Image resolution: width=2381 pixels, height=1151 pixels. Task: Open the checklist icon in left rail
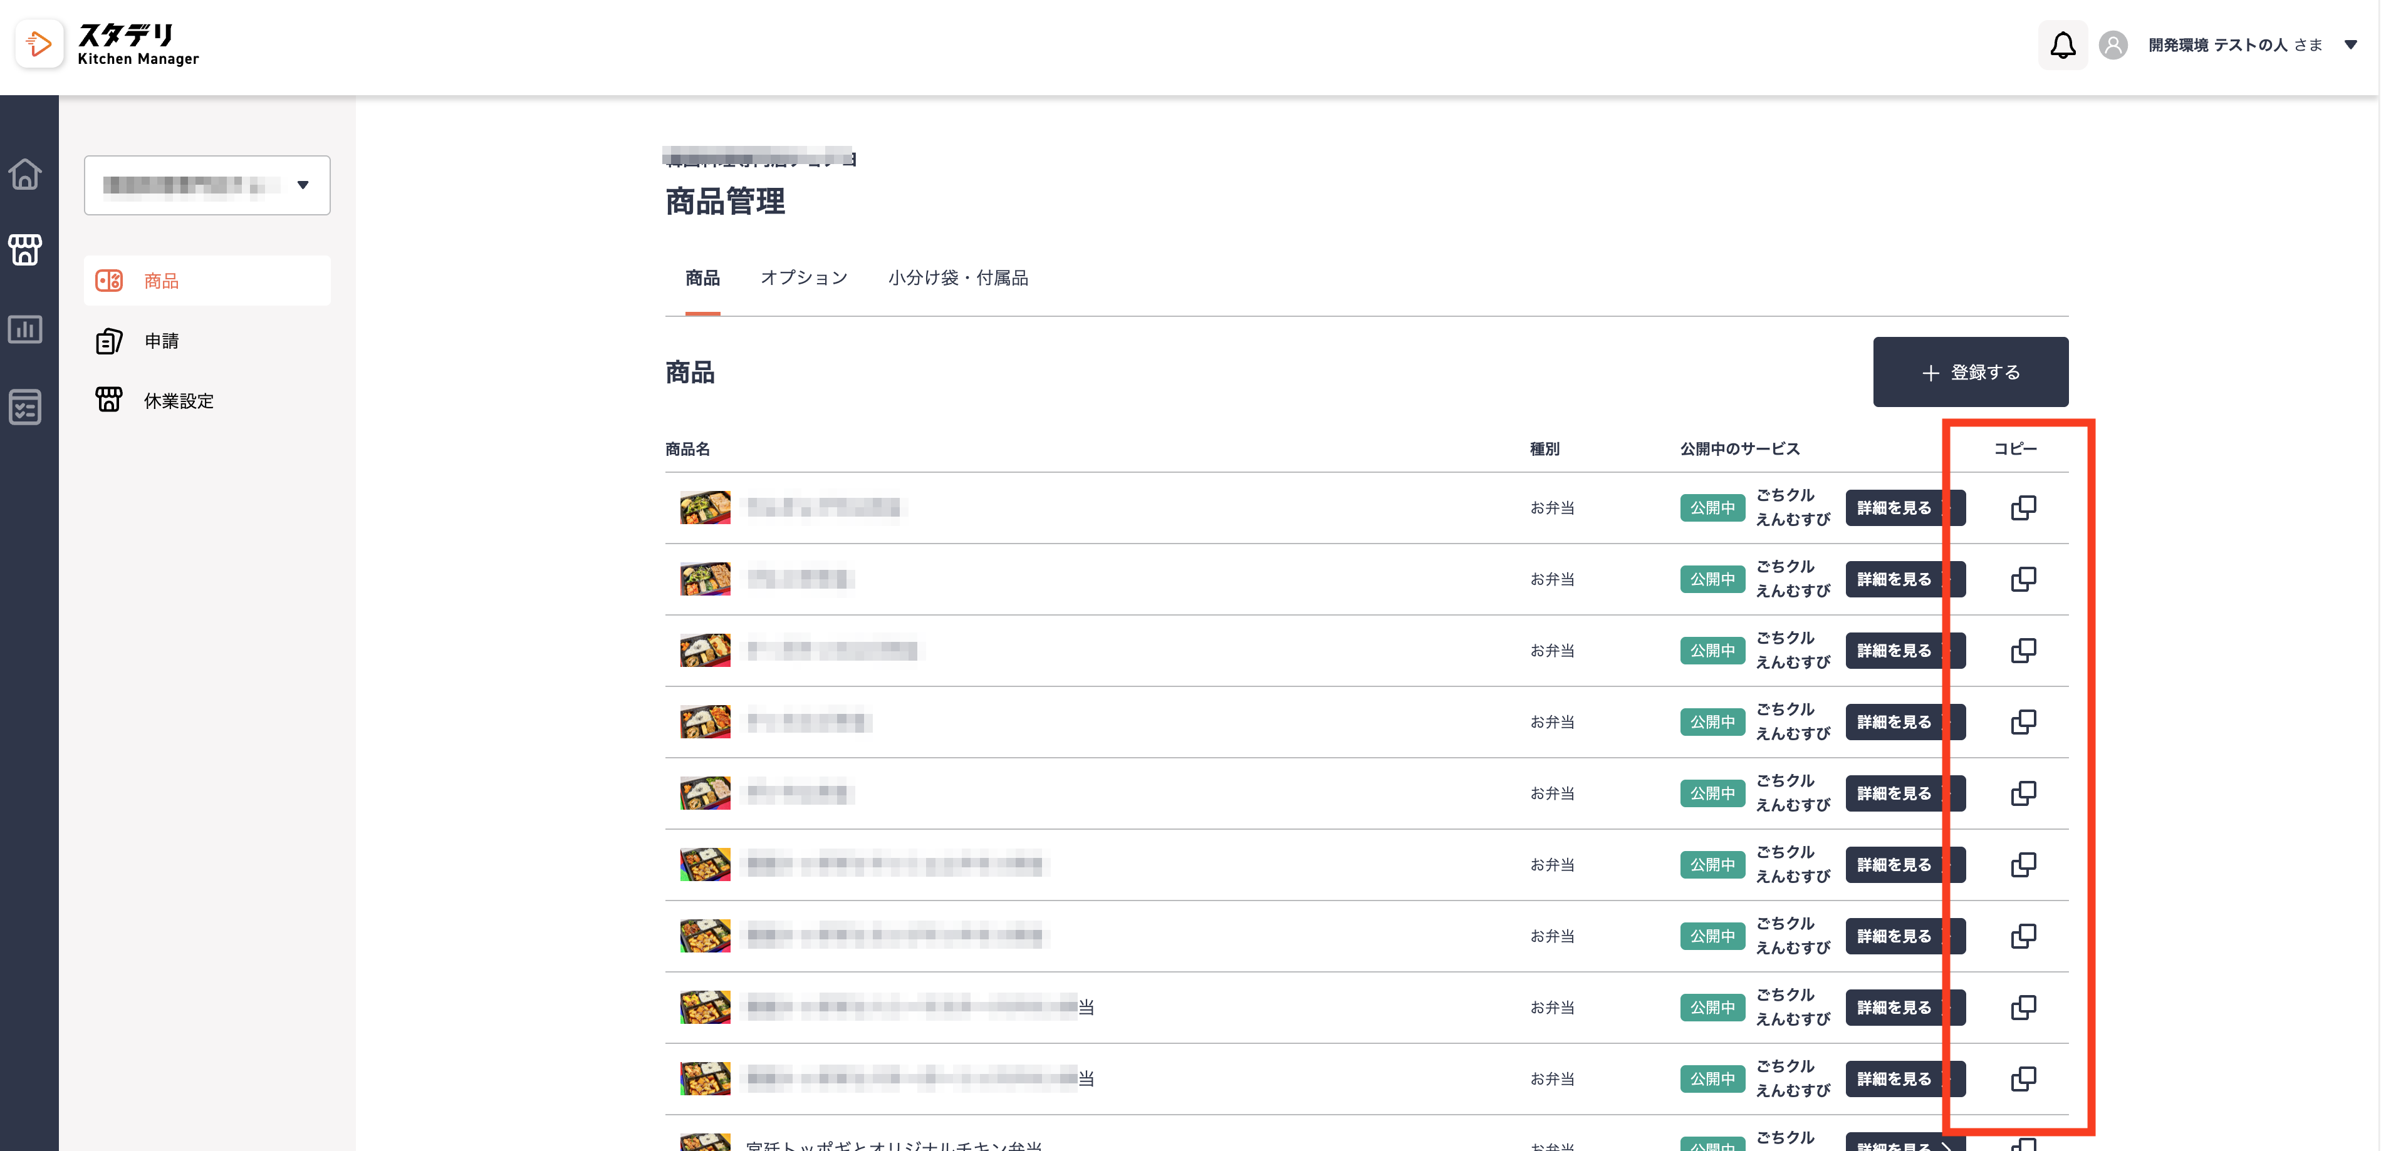pos(25,406)
